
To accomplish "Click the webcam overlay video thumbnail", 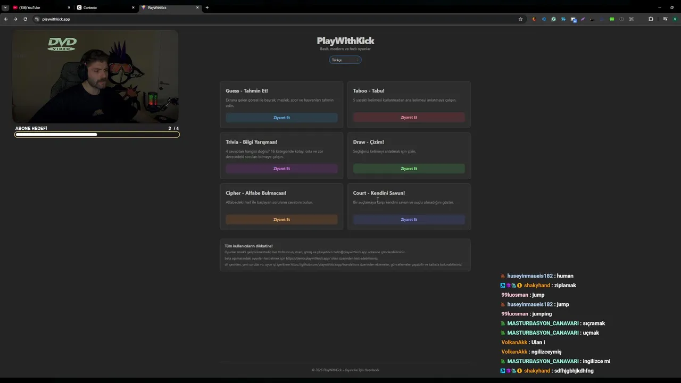I will (95, 77).
